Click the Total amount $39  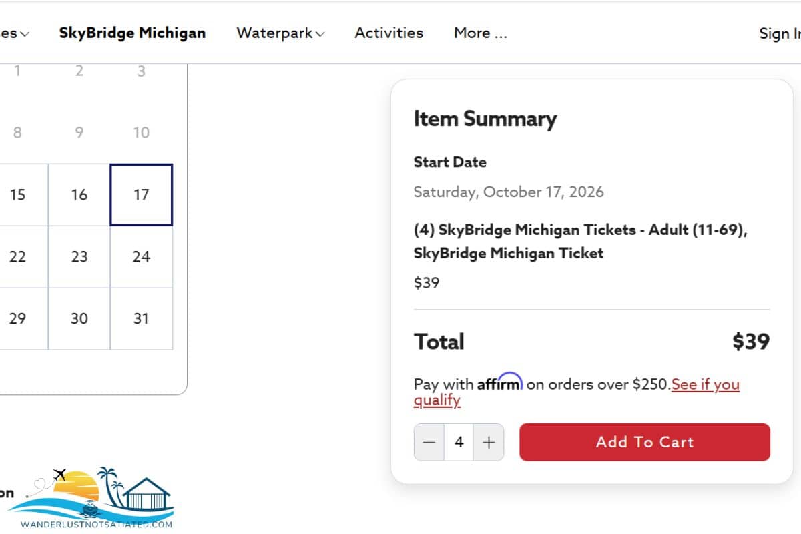[751, 342]
